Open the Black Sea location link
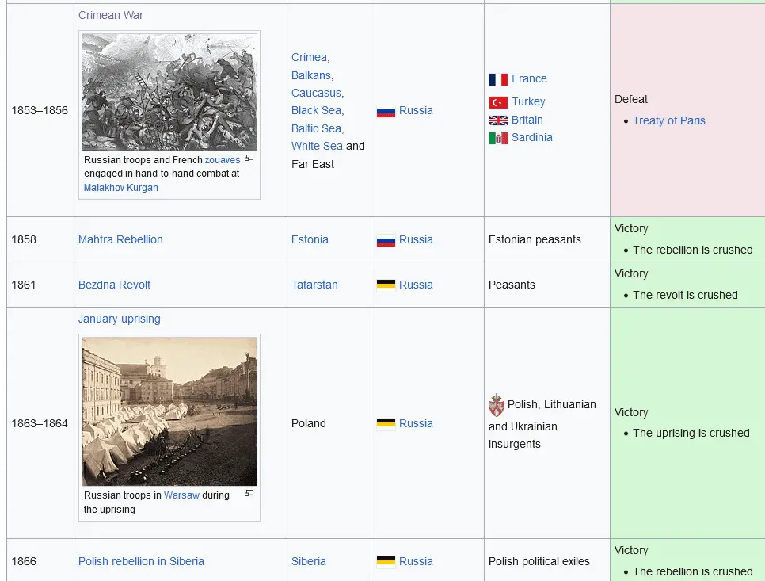This screenshot has height=581, width=765. coord(316,110)
